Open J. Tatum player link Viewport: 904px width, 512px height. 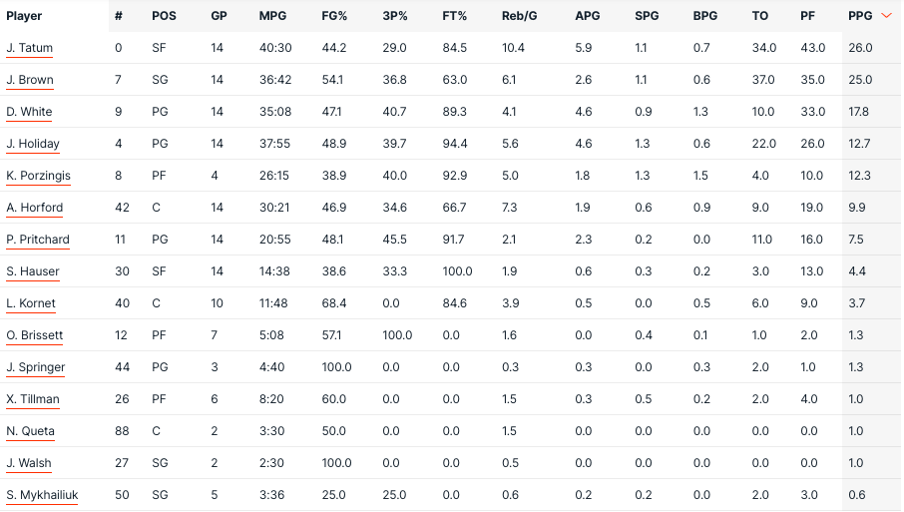click(29, 48)
